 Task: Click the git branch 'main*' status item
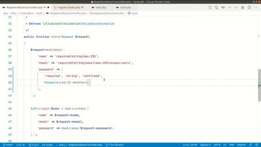pos(8,145)
